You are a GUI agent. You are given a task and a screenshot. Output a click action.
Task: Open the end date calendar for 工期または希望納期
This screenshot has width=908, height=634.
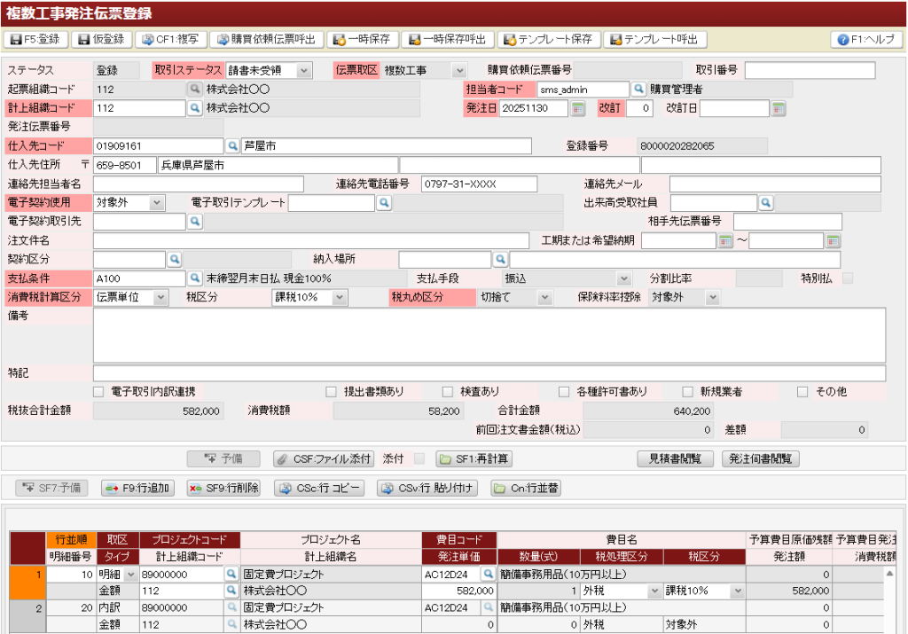pyautogui.click(x=833, y=240)
